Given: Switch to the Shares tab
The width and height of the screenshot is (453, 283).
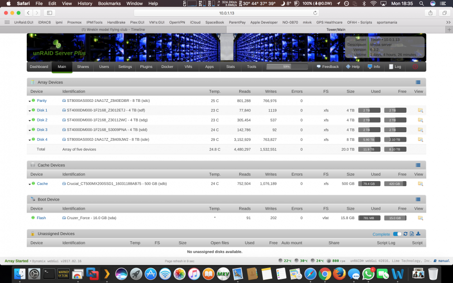Looking at the screenshot, I should pyautogui.click(x=83, y=67).
